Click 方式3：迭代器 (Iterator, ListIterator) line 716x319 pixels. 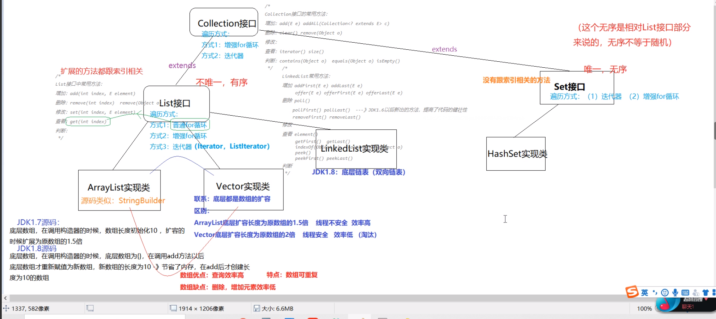point(210,146)
